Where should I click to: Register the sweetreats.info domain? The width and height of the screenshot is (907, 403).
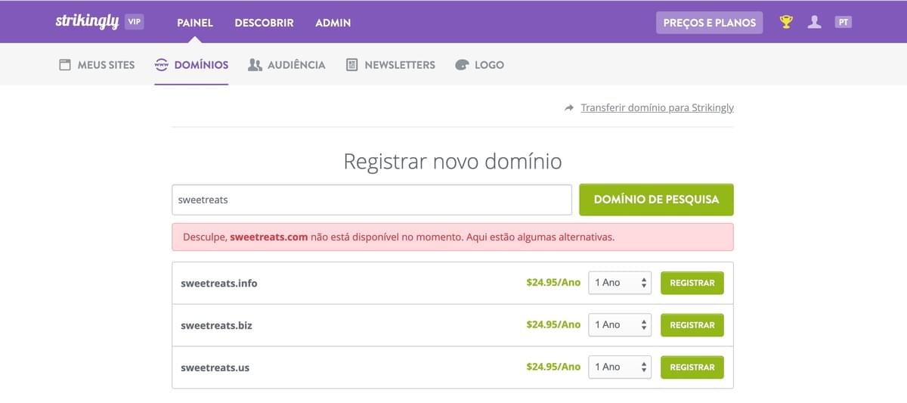[x=692, y=283]
